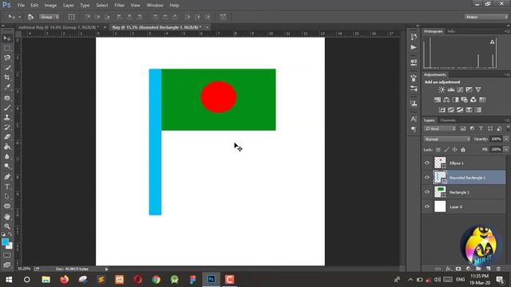Hide the Rectangle 1 layer
Viewport: 511px width, 287px height.
427,192
